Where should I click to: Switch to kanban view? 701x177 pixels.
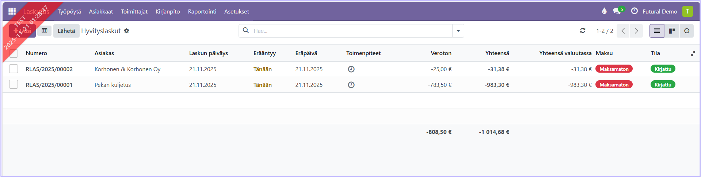tap(672, 31)
